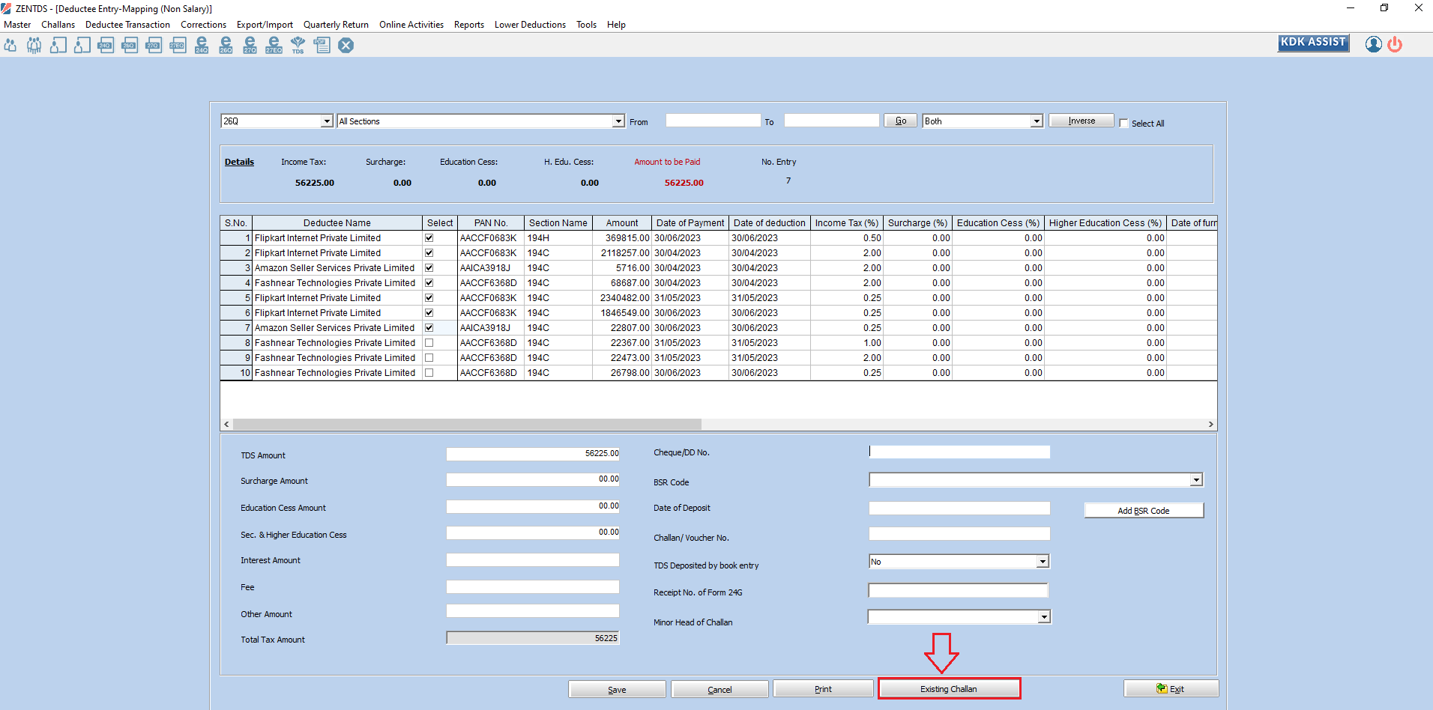Open the Challans menu
This screenshot has width=1433, height=710.
(x=58, y=25)
